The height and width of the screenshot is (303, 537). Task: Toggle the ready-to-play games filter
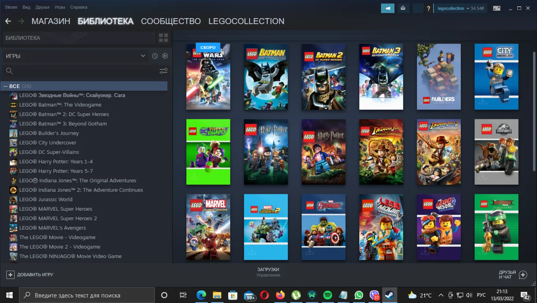click(165, 56)
